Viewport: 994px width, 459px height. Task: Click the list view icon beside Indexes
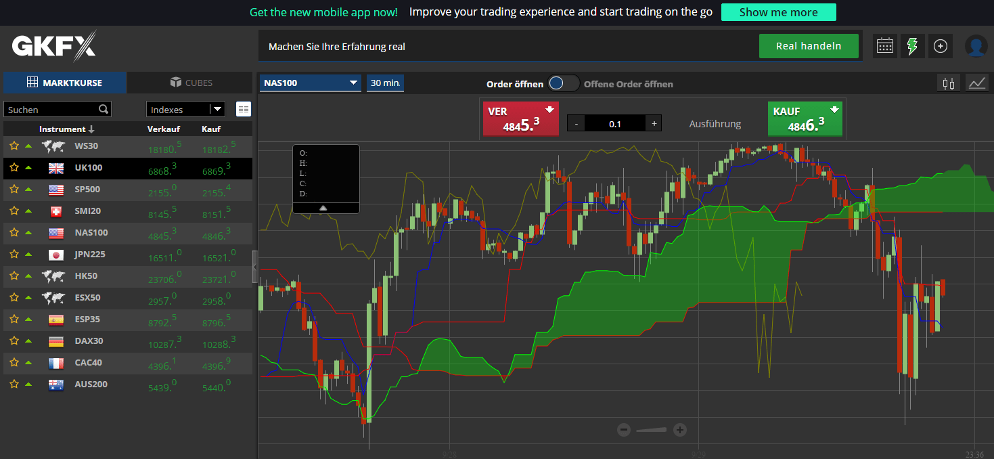click(244, 109)
